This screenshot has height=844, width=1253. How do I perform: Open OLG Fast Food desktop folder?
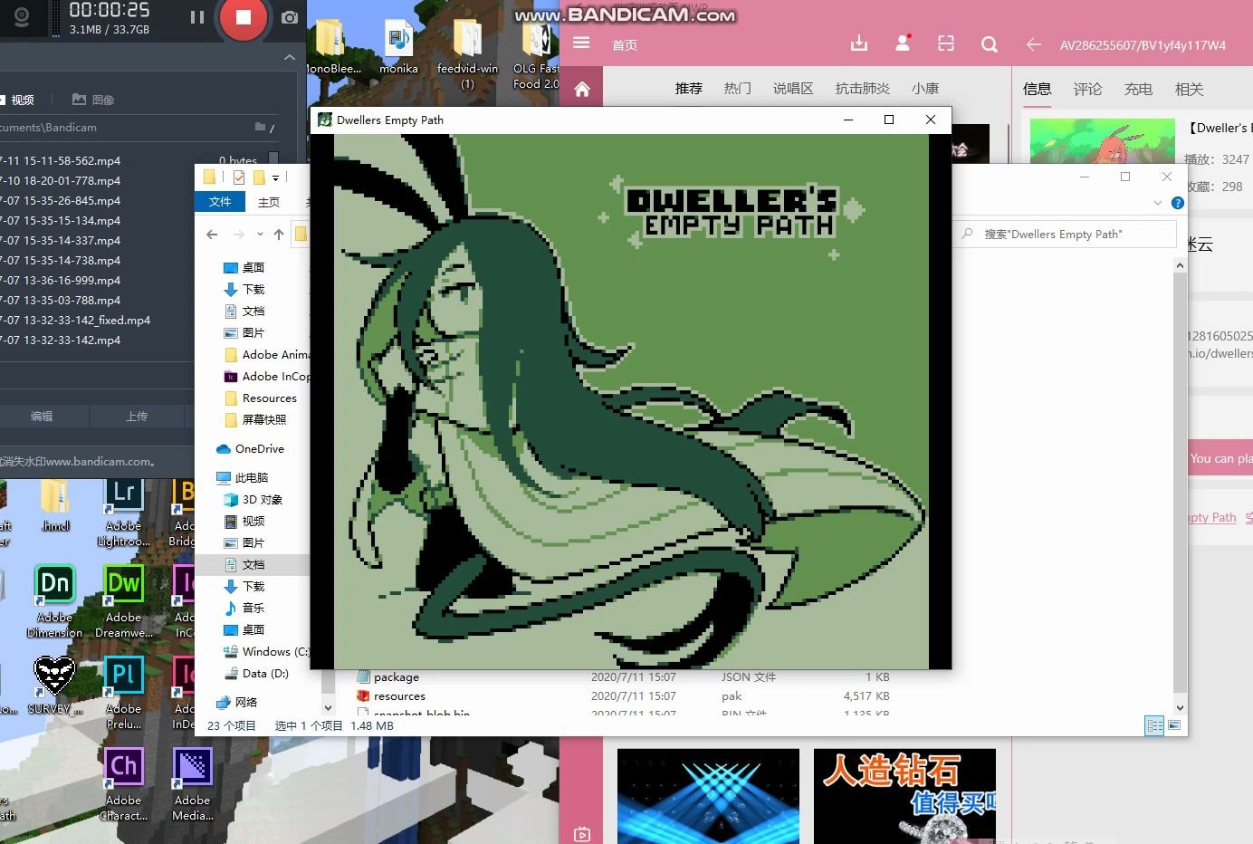click(536, 54)
